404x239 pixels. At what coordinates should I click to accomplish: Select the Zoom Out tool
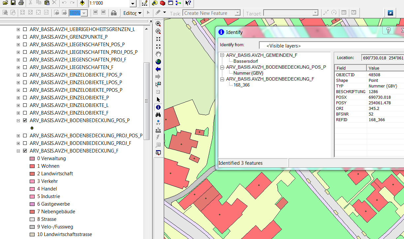pos(158,31)
